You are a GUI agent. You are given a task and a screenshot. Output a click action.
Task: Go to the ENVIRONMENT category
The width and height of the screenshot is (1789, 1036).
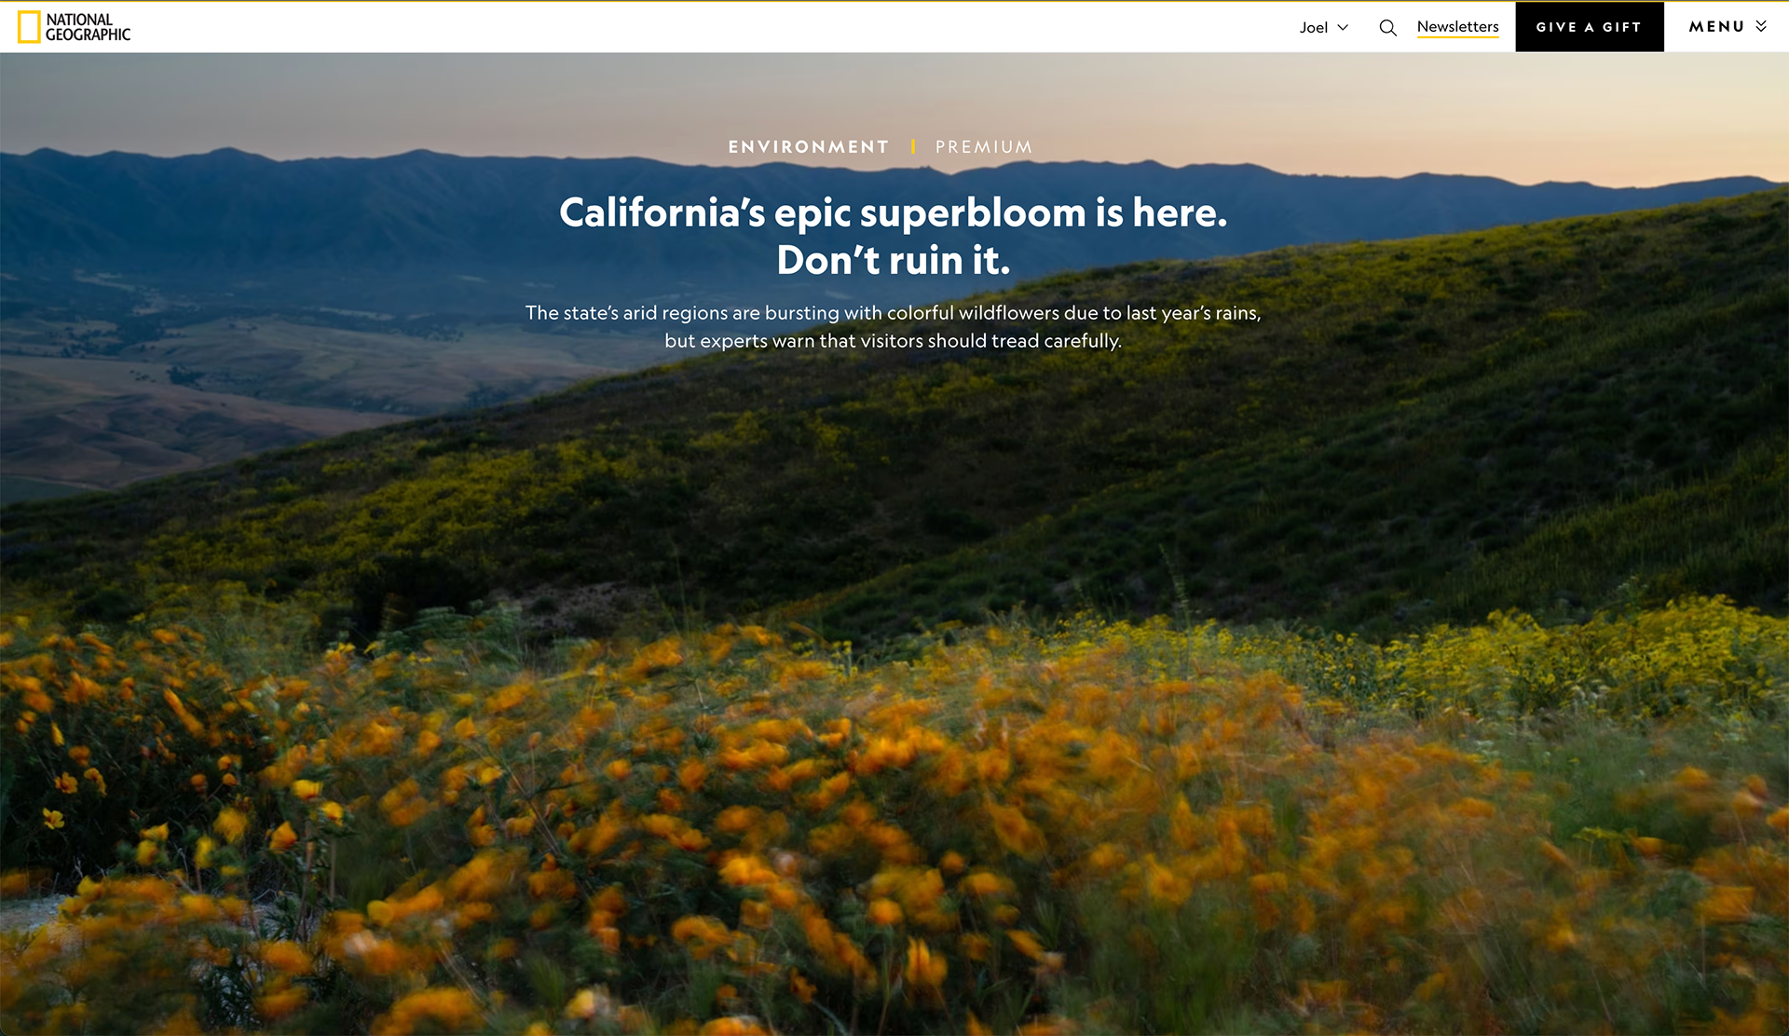coord(808,147)
